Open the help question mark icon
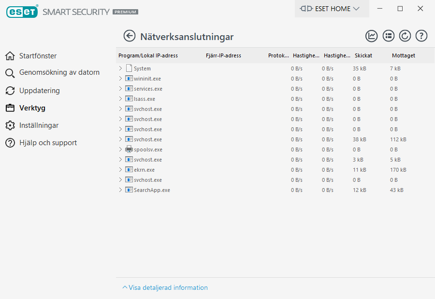Screen dimensions: 435x299 coord(421,36)
